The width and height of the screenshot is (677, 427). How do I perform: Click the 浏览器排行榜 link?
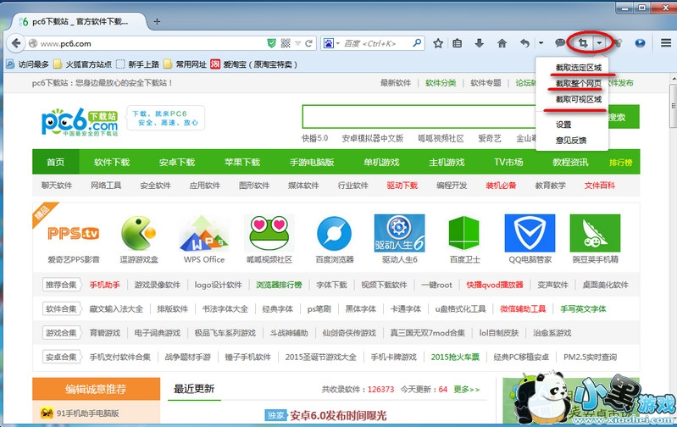point(279,285)
